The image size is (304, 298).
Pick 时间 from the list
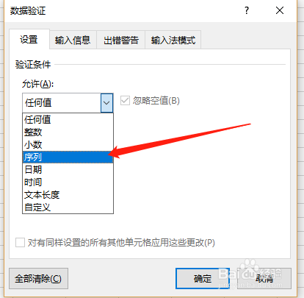(x=68, y=182)
